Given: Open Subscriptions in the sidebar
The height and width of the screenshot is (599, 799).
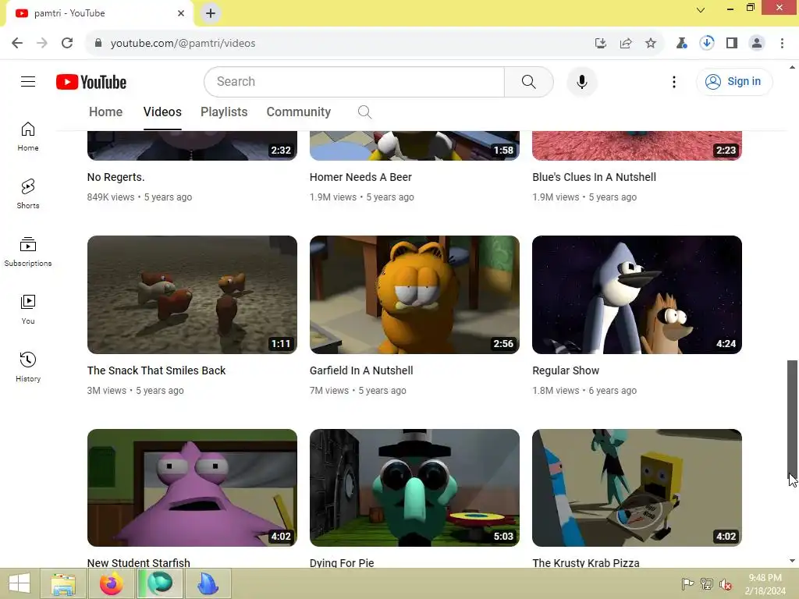Looking at the screenshot, I should pos(28,252).
